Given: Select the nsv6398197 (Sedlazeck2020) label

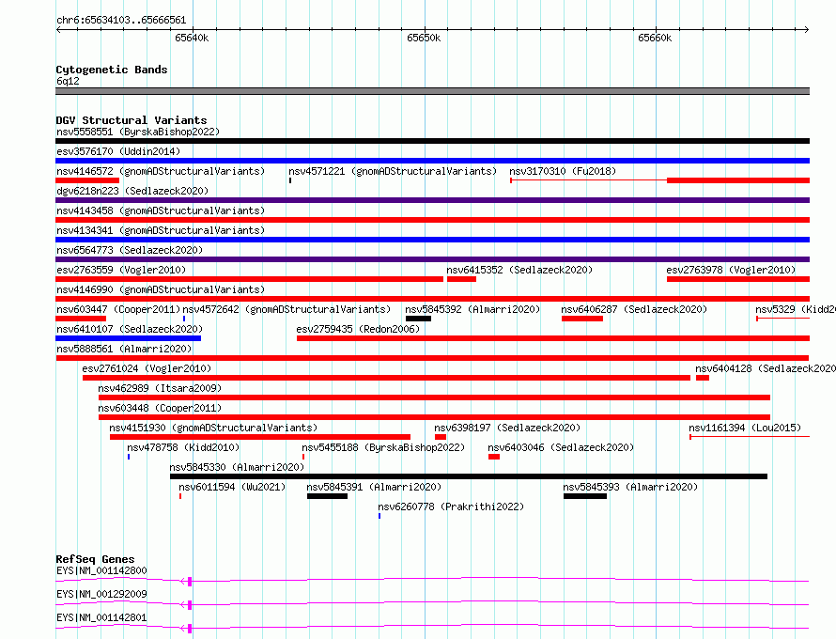Looking at the screenshot, I should pos(507,428).
